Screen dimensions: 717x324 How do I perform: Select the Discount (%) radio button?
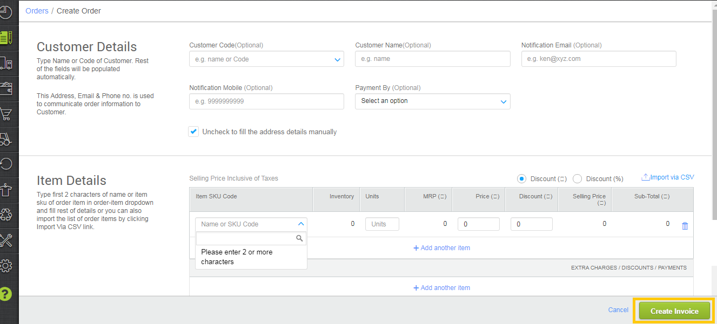click(x=577, y=178)
